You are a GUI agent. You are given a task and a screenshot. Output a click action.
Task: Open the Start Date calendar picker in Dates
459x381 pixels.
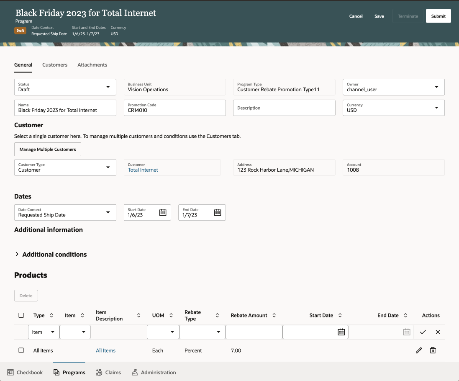(163, 212)
